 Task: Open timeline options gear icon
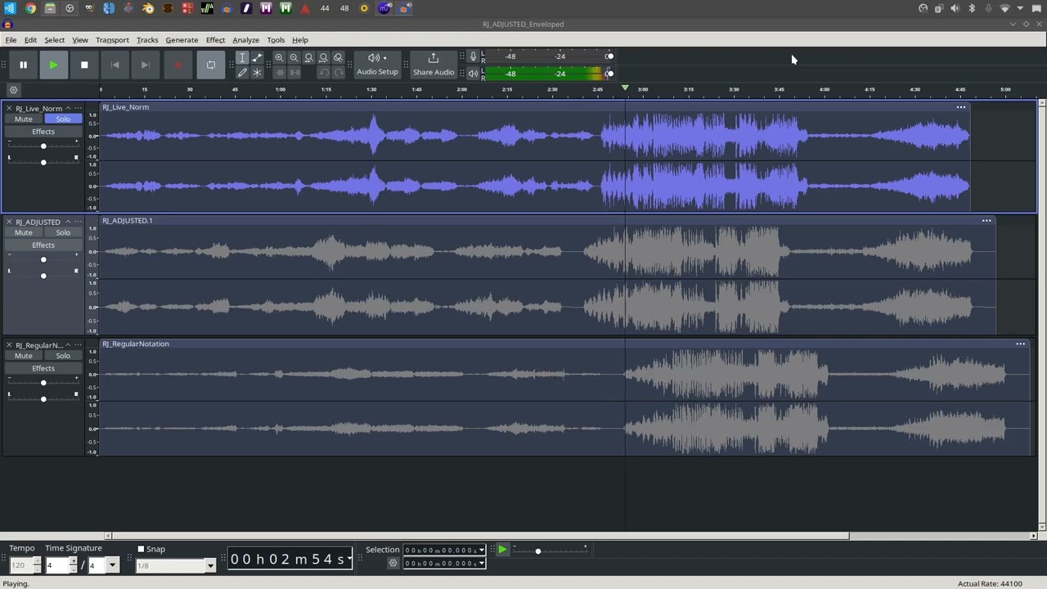pos(13,90)
